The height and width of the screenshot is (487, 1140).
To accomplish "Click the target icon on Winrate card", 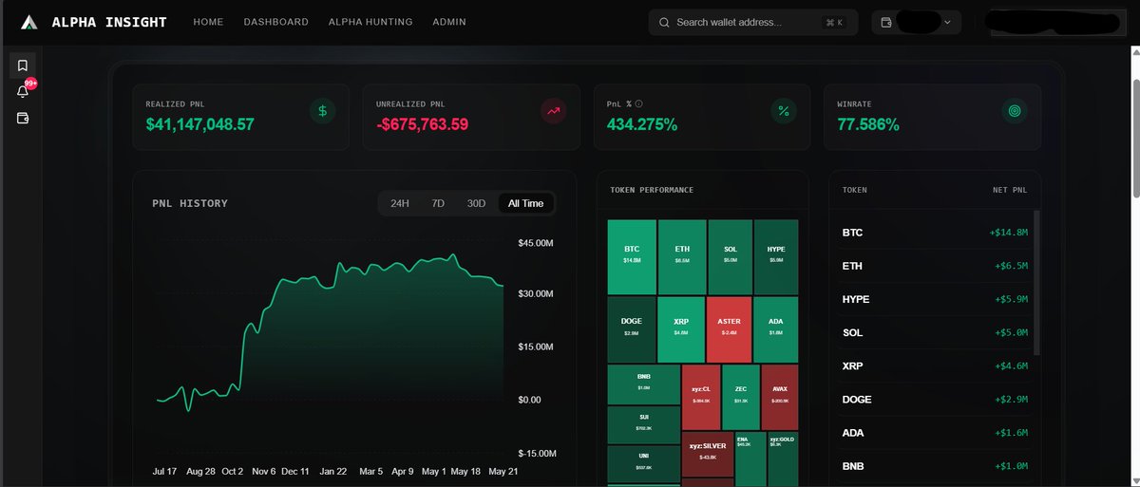I will [1015, 111].
